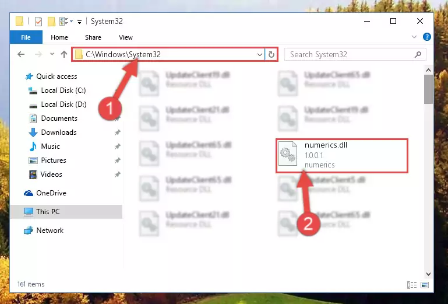Click the Search System32 field

click(355, 54)
